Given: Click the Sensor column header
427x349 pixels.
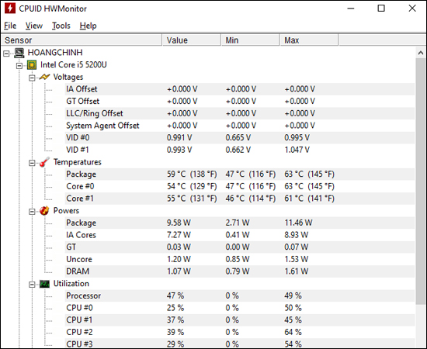Looking at the screenshot, I should click(82, 40).
